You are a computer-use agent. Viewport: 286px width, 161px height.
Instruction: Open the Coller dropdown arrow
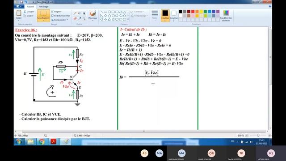pyautogui.click(x=19, y=20)
